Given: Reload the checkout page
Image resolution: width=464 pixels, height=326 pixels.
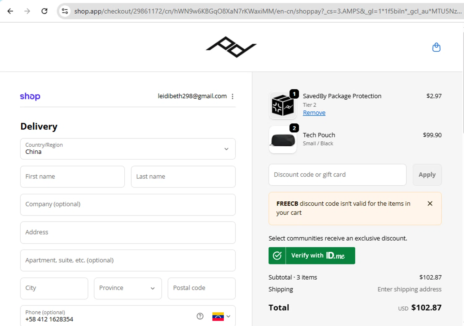Looking at the screenshot, I should click(45, 11).
